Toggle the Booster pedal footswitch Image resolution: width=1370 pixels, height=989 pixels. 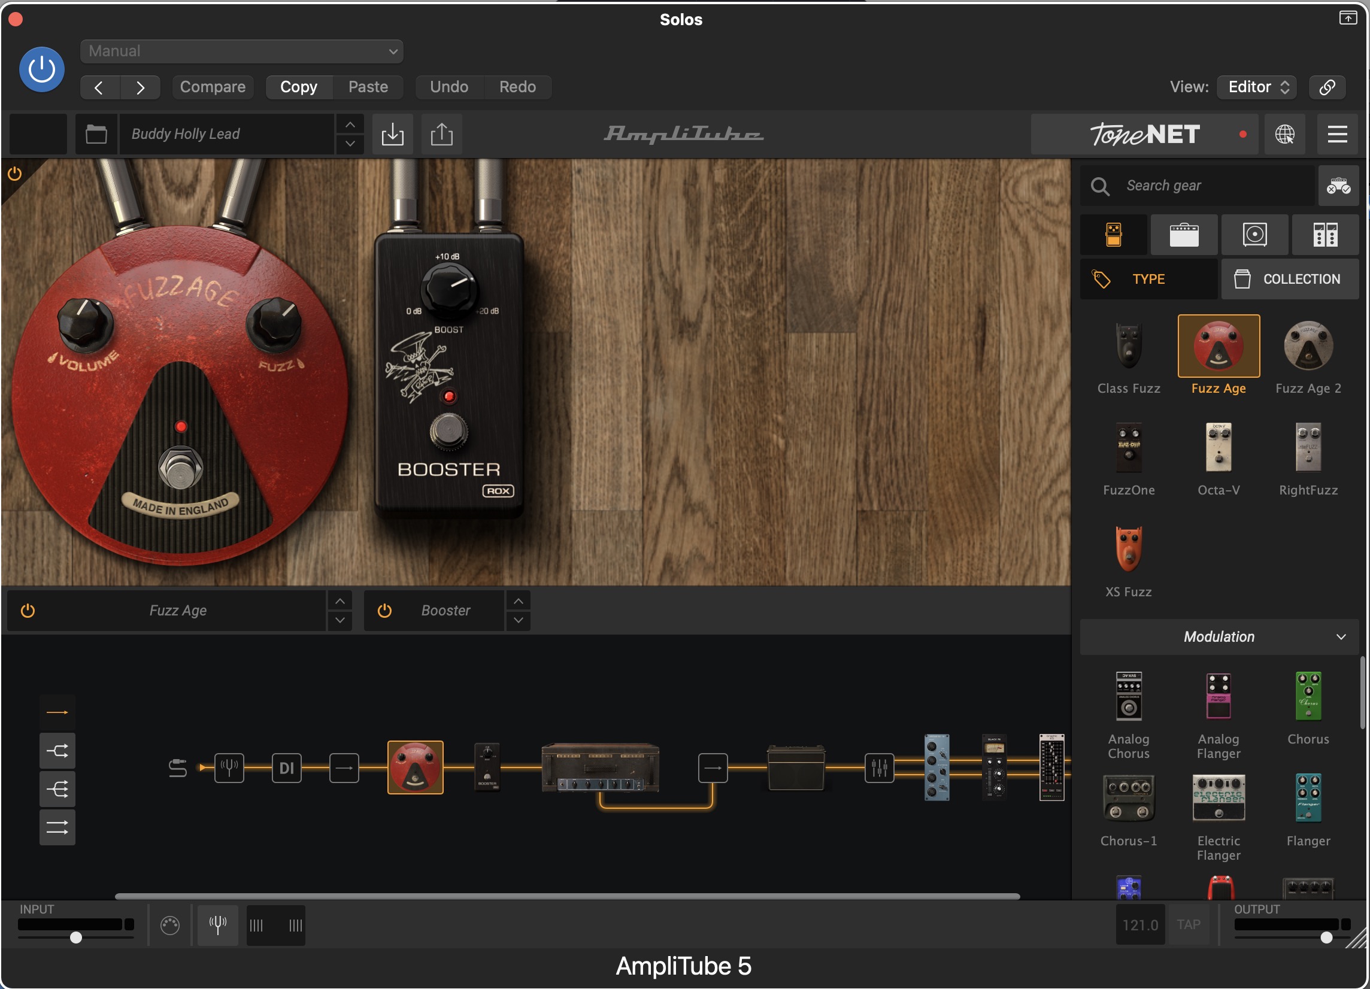(x=448, y=432)
